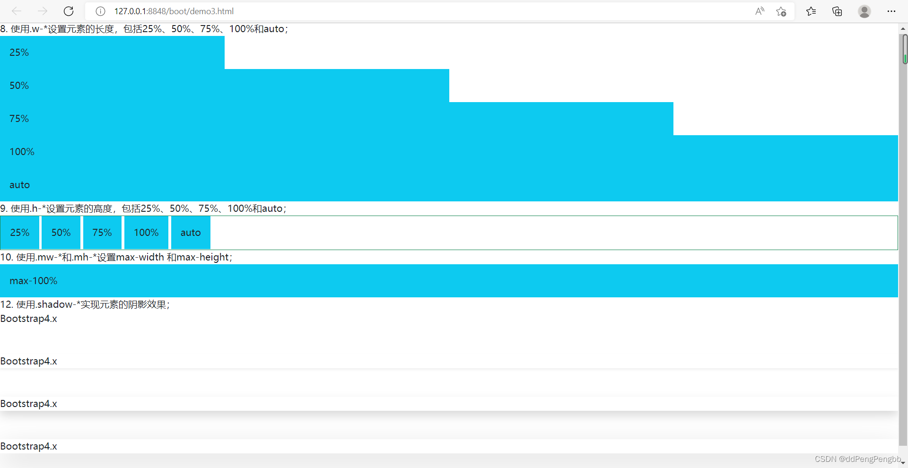Reload the page with refresh icon
Viewport: 908px width, 468px height.
click(69, 11)
